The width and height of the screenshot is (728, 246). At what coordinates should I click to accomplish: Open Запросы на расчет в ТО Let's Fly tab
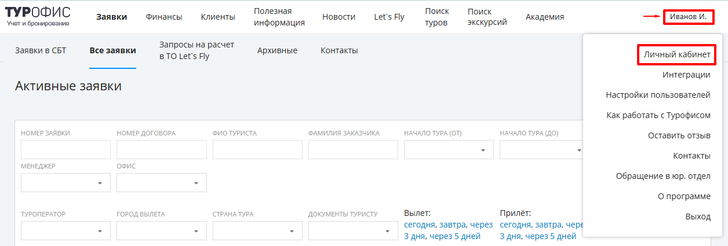coord(196,50)
